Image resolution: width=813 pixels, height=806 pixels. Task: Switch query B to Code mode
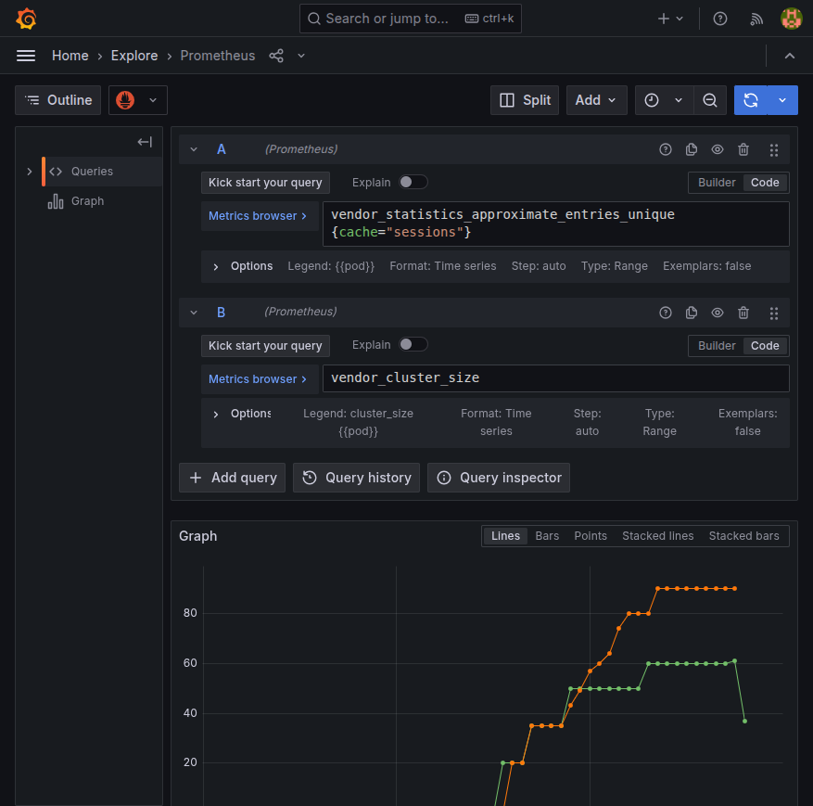pos(765,346)
